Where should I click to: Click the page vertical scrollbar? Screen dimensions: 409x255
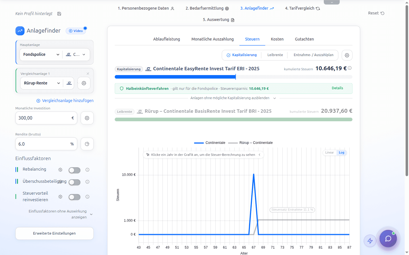(407, 91)
